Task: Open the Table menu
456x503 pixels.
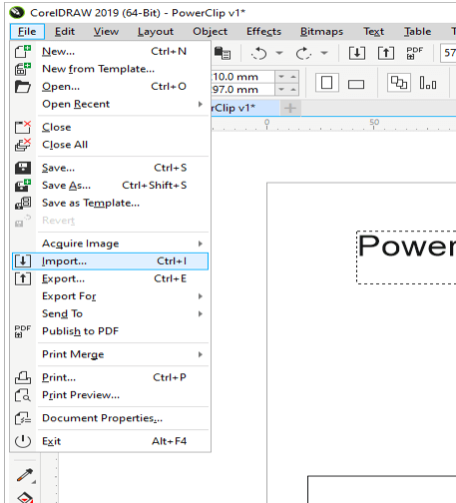Action: tap(418, 32)
